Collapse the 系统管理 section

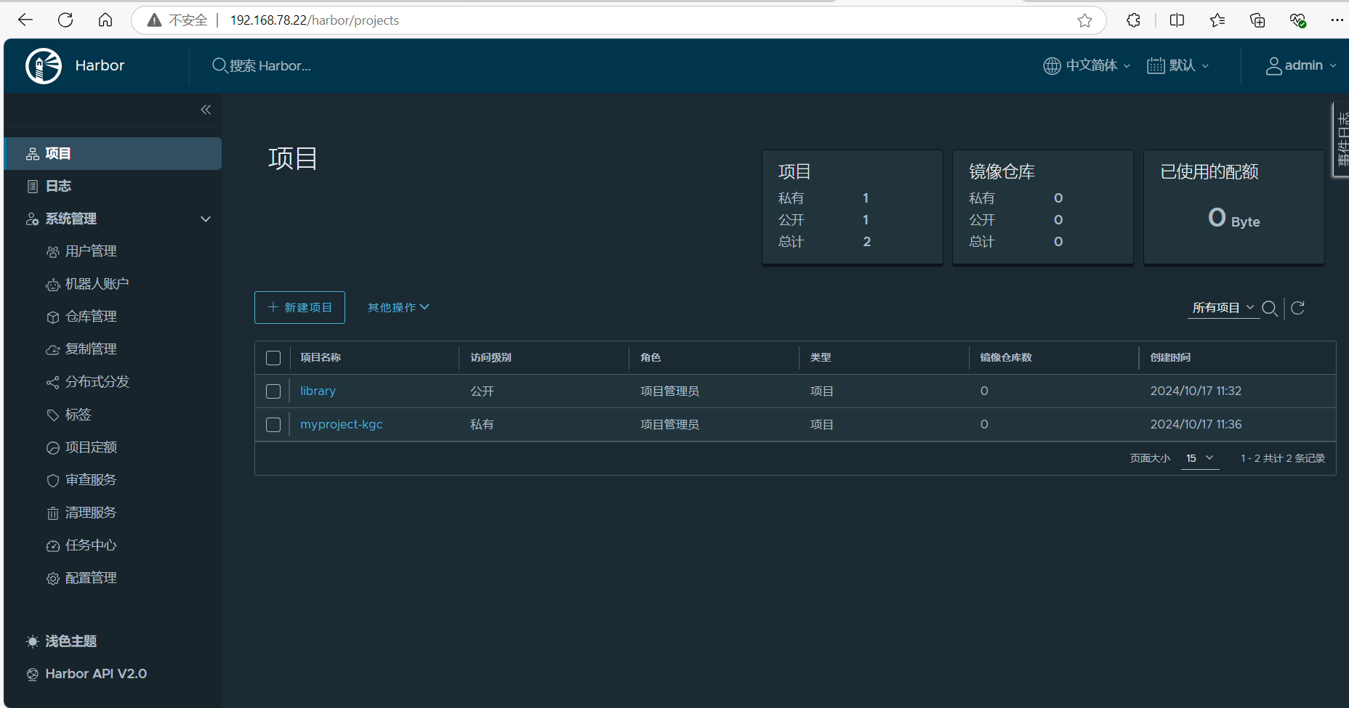(x=206, y=219)
